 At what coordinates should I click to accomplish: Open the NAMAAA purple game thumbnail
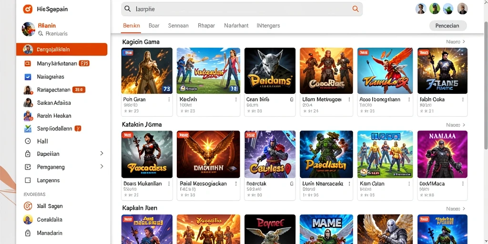(x=442, y=154)
